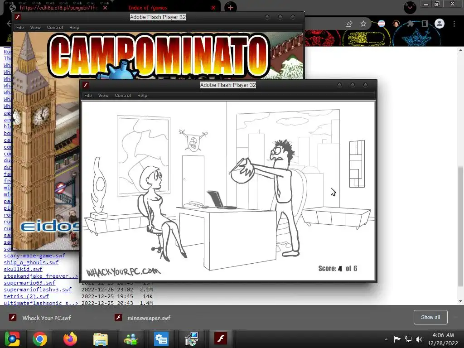Viewport: 464px width, 348px height.
Task: Toggle browser side panel icon
Action: (425, 24)
